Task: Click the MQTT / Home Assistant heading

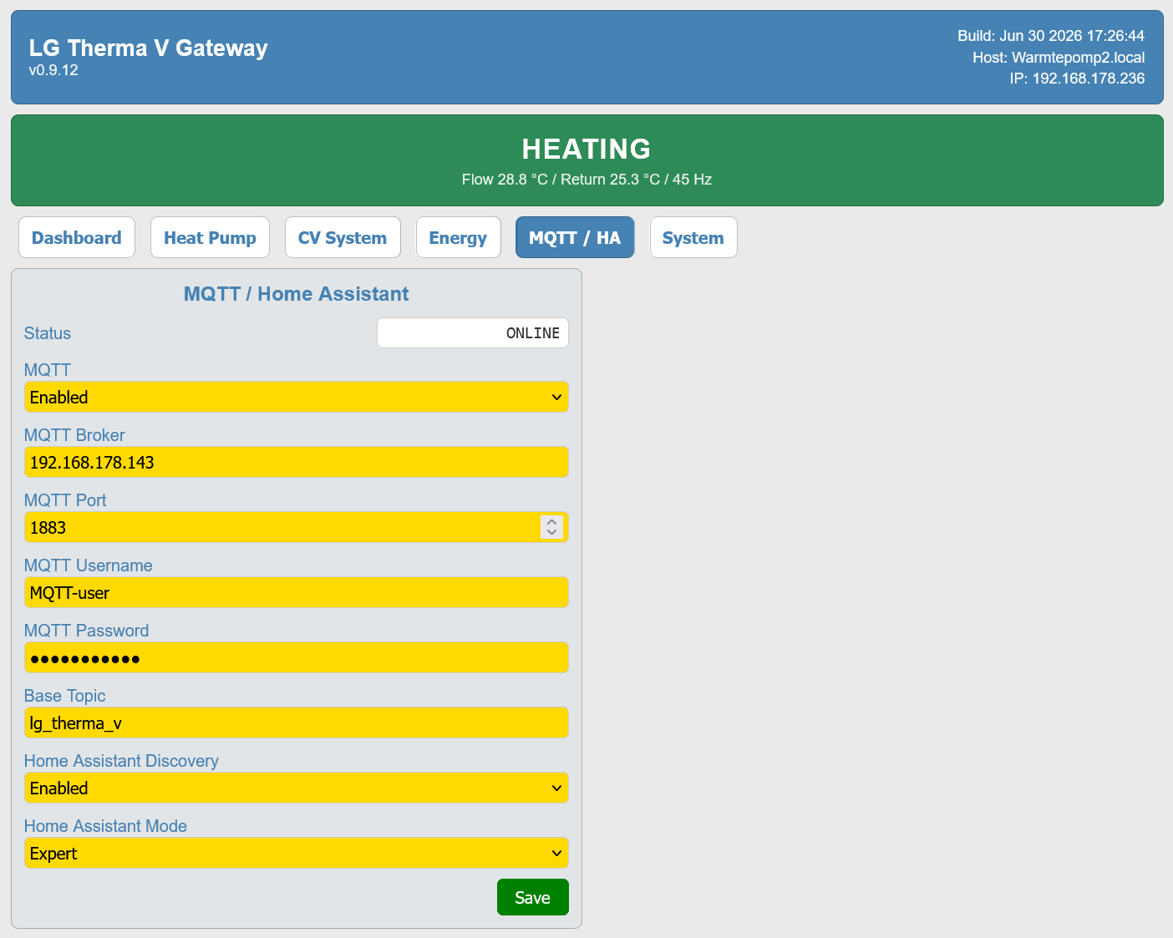Action: 296,294
